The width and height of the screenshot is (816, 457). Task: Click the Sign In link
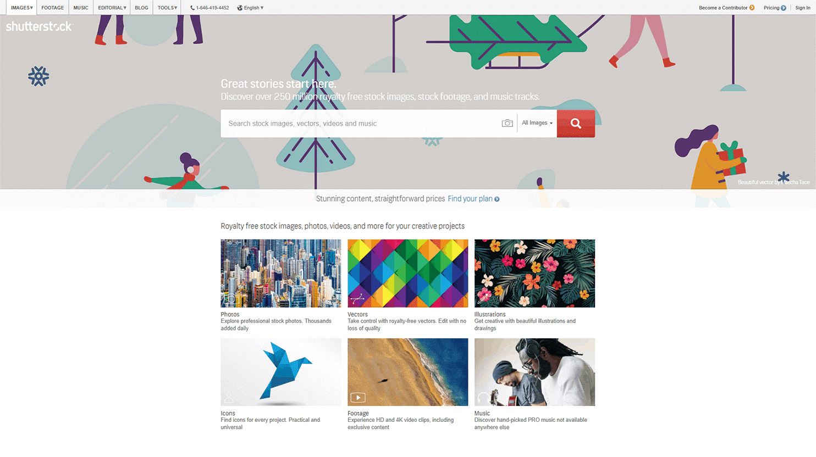(803, 8)
